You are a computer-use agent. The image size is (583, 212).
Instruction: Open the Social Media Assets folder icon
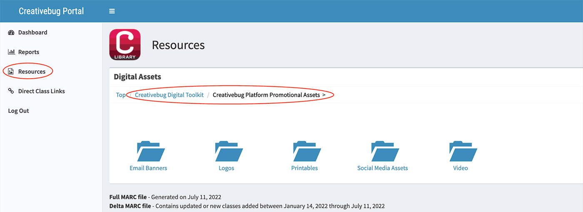pos(385,151)
